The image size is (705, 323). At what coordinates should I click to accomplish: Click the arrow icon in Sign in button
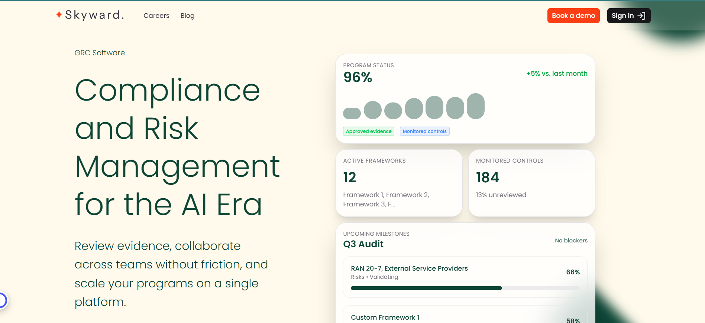click(x=641, y=16)
